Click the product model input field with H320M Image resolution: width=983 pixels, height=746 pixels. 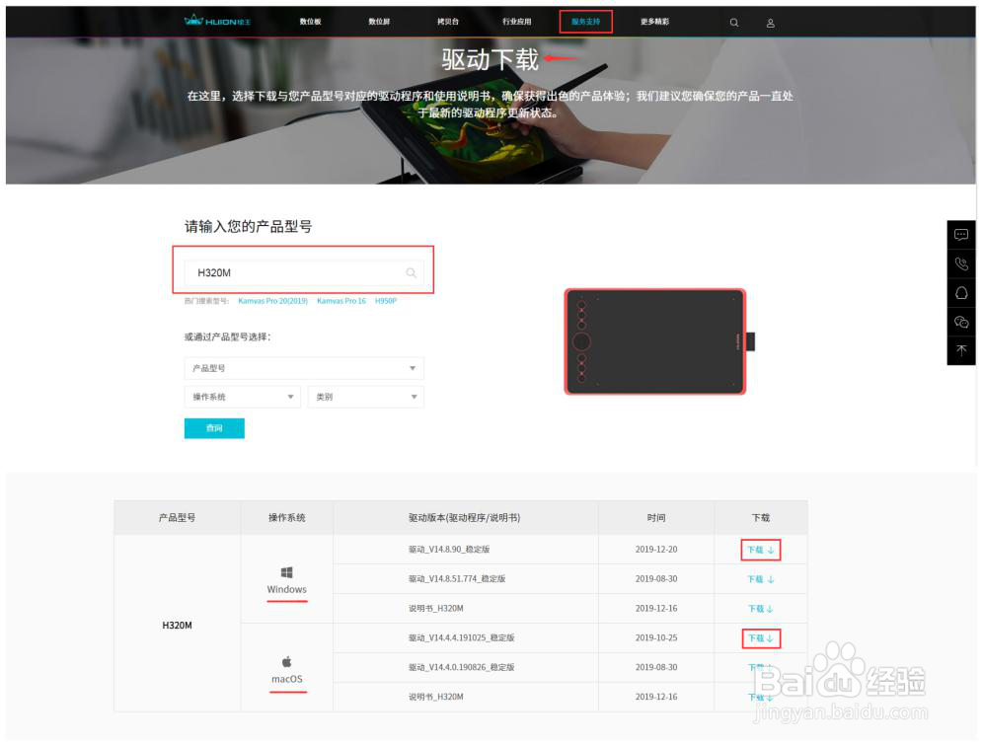pos(304,272)
